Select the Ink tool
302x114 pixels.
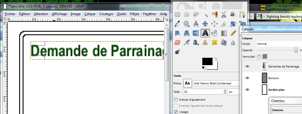click(x=196, y=42)
